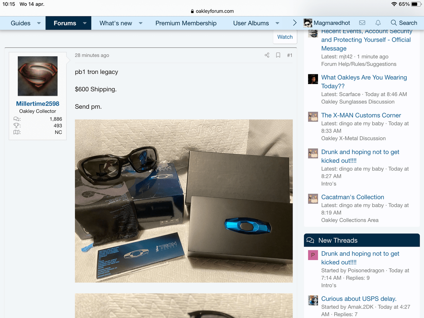Click Millertime2598's Superman avatar

point(37,76)
